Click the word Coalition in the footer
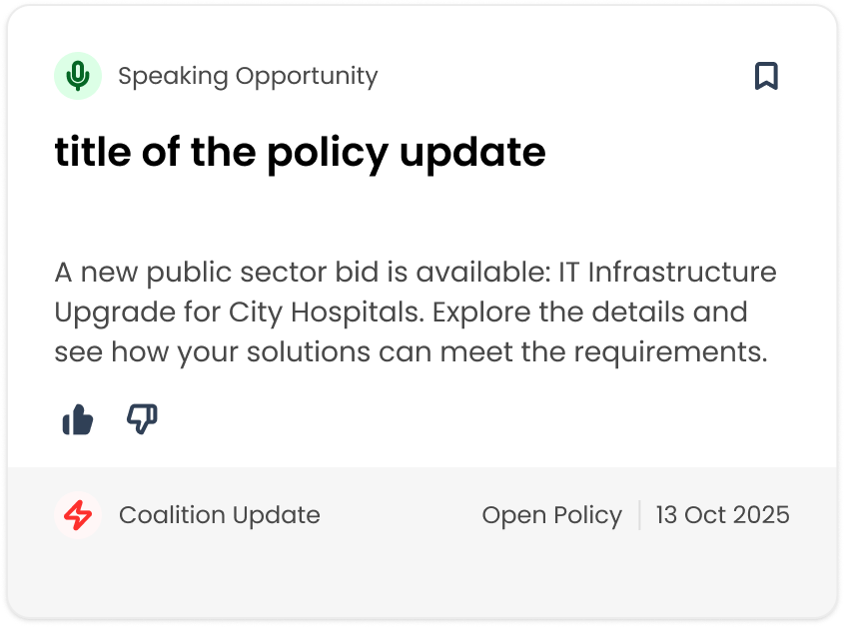The width and height of the screenshot is (845, 627). coord(171,515)
